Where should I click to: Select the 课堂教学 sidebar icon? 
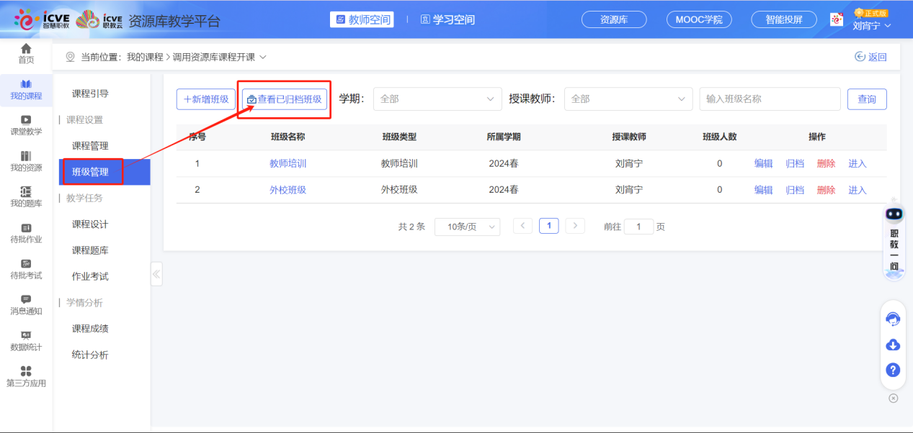[26, 124]
